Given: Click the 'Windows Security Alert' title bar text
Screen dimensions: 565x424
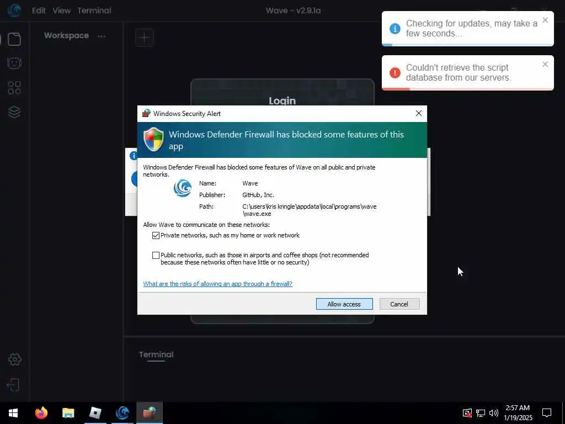Looking at the screenshot, I should pyautogui.click(x=187, y=114).
